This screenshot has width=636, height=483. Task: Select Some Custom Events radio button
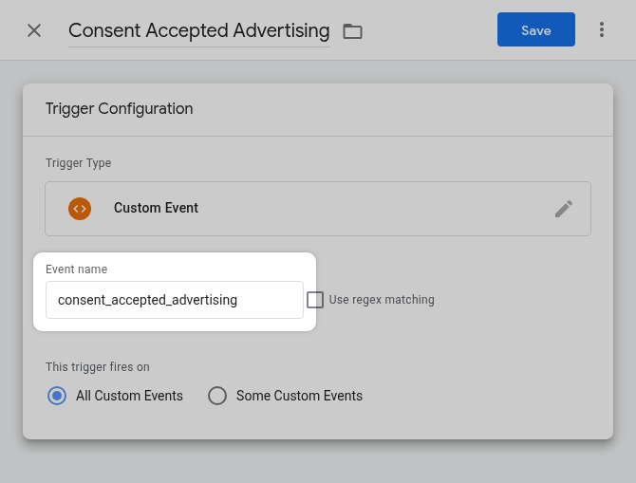pos(217,396)
